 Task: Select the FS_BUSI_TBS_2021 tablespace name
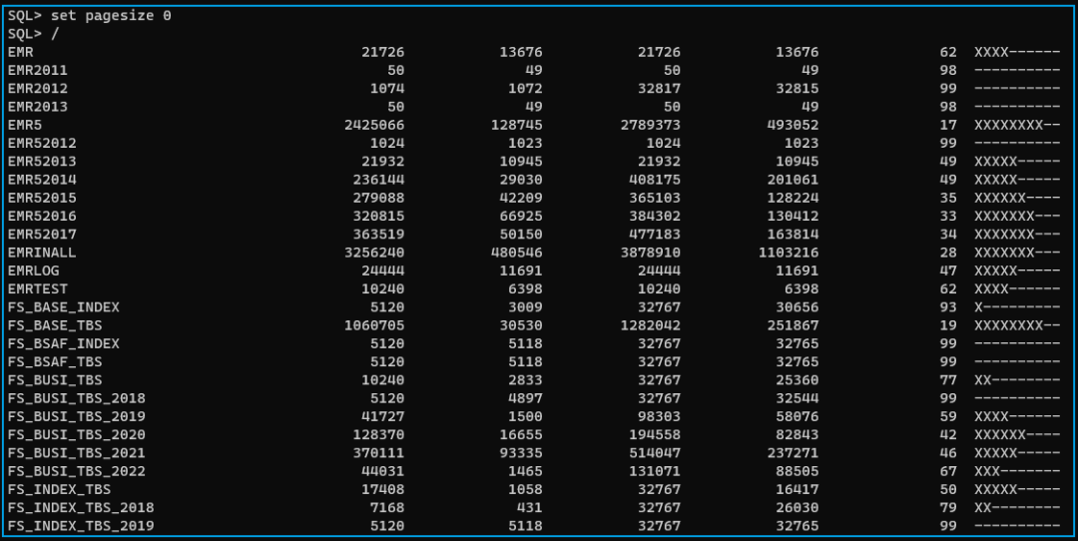(x=77, y=452)
